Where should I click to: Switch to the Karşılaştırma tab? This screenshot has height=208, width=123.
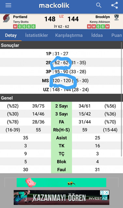[x=69, y=35]
